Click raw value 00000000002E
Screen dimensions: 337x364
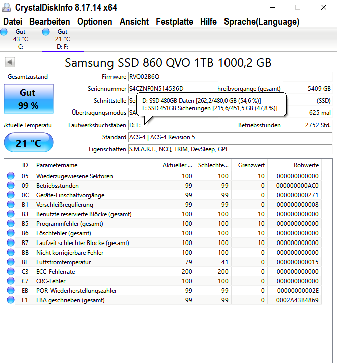[x=298, y=290]
